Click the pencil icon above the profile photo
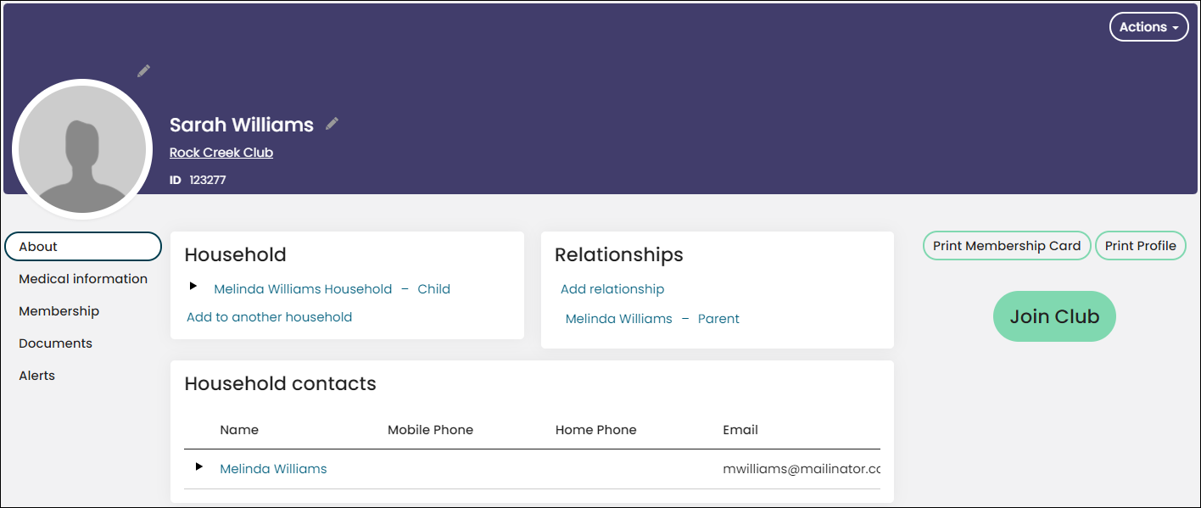 coord(144,70)
